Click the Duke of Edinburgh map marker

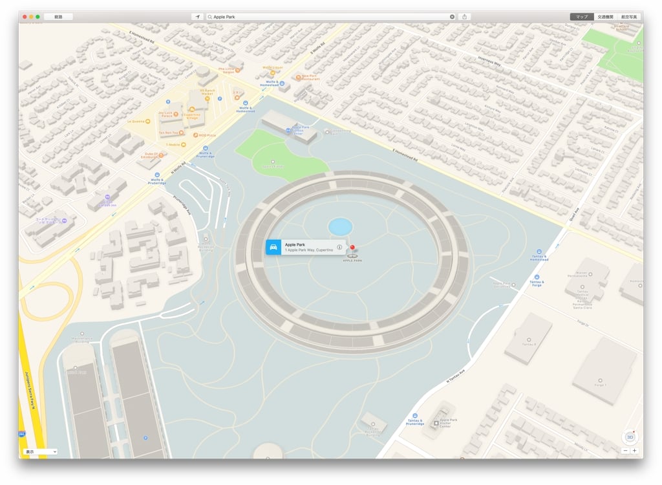click(161, 155)
